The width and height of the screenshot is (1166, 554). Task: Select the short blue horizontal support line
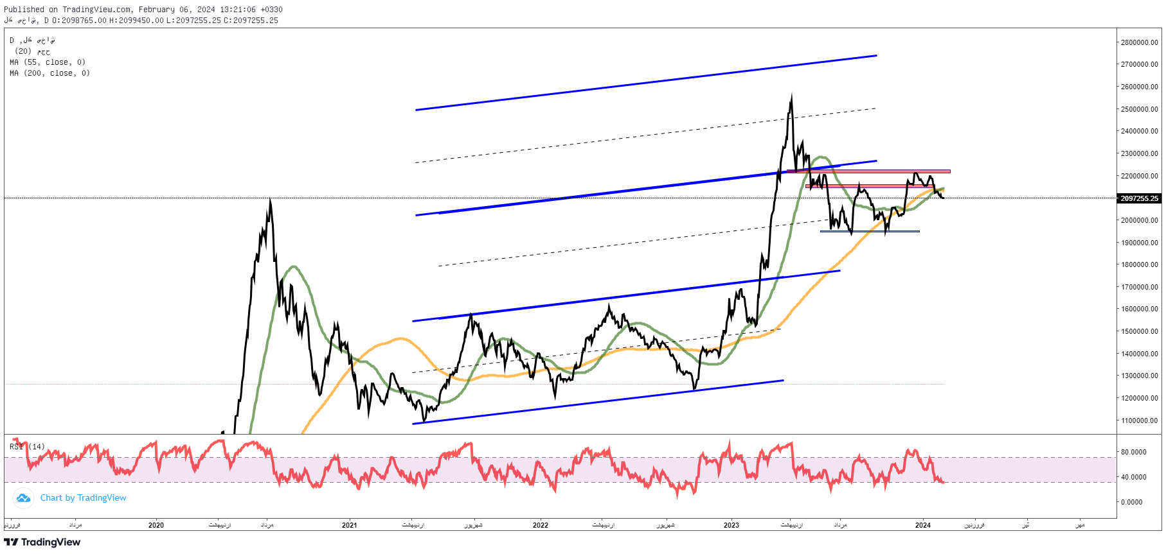point(869,231)
